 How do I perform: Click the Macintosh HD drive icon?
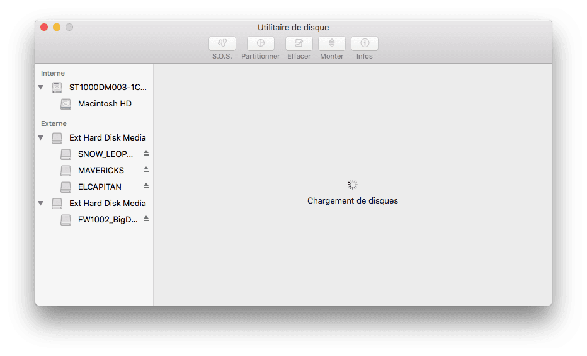(x=66, y=104)
